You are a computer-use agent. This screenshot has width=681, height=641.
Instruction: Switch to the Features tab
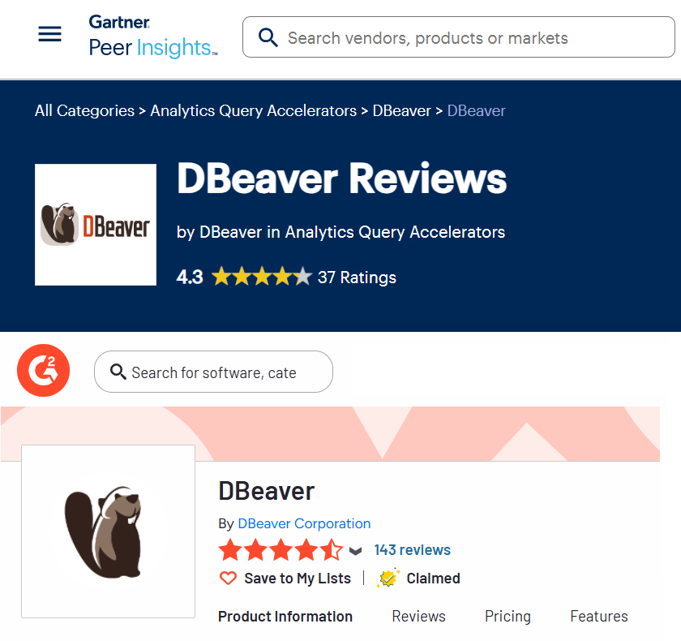599,617
